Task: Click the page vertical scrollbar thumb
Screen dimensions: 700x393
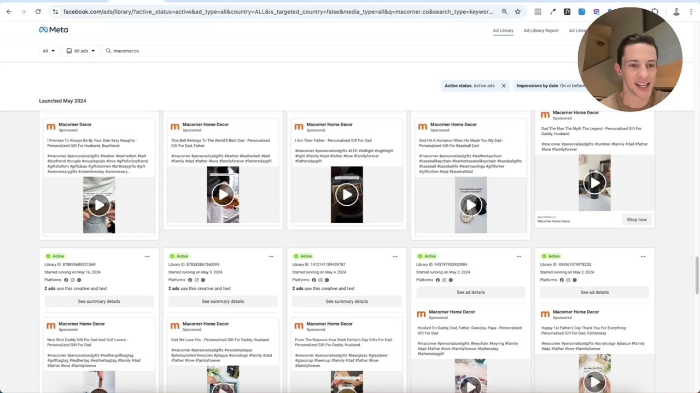Action: 696,277
